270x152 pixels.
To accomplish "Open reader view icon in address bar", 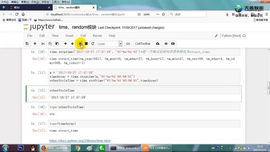I will [x=139, y=14].
